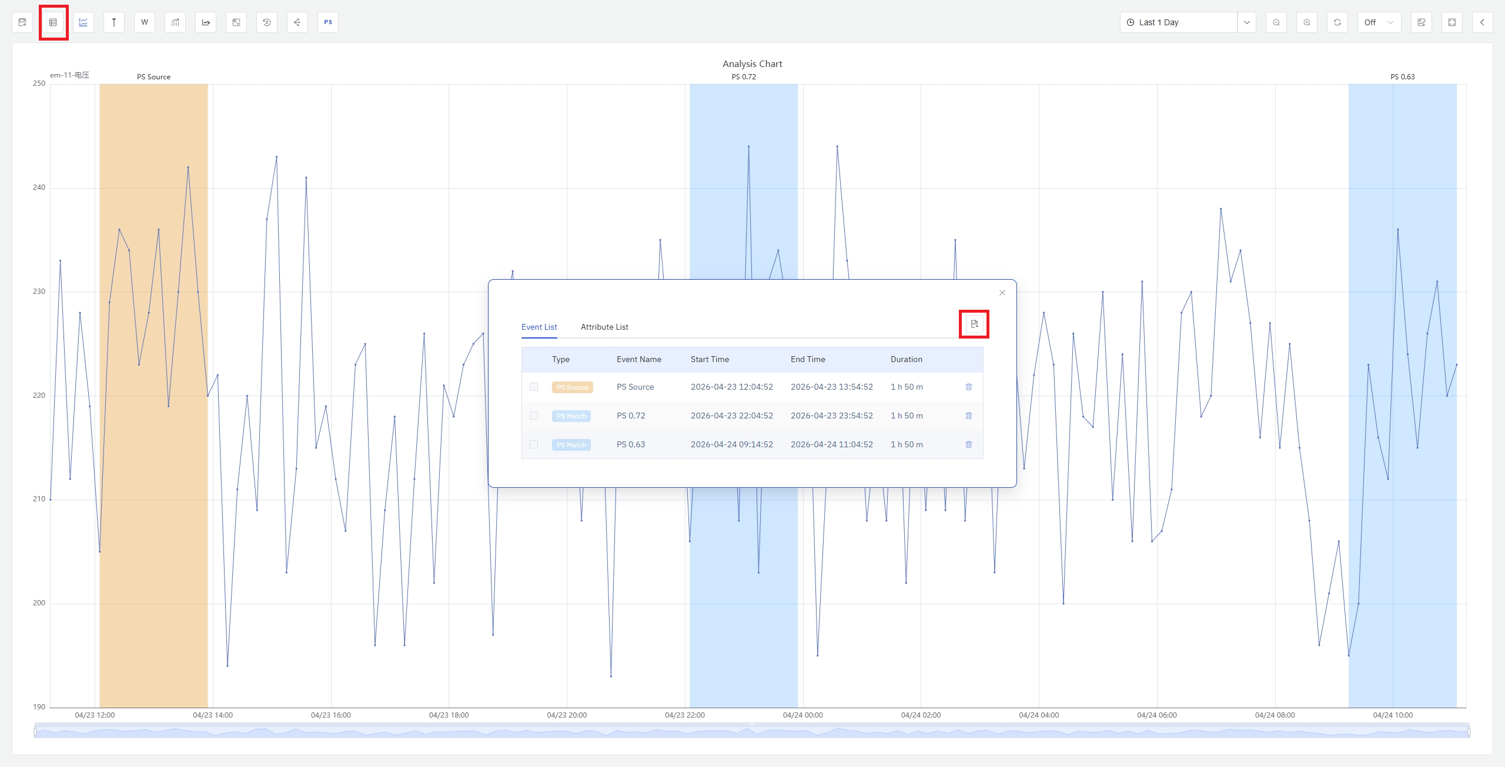Click the timeline range slider at bottom
This screenshot has height=767, width=1505.
point(751,732)
